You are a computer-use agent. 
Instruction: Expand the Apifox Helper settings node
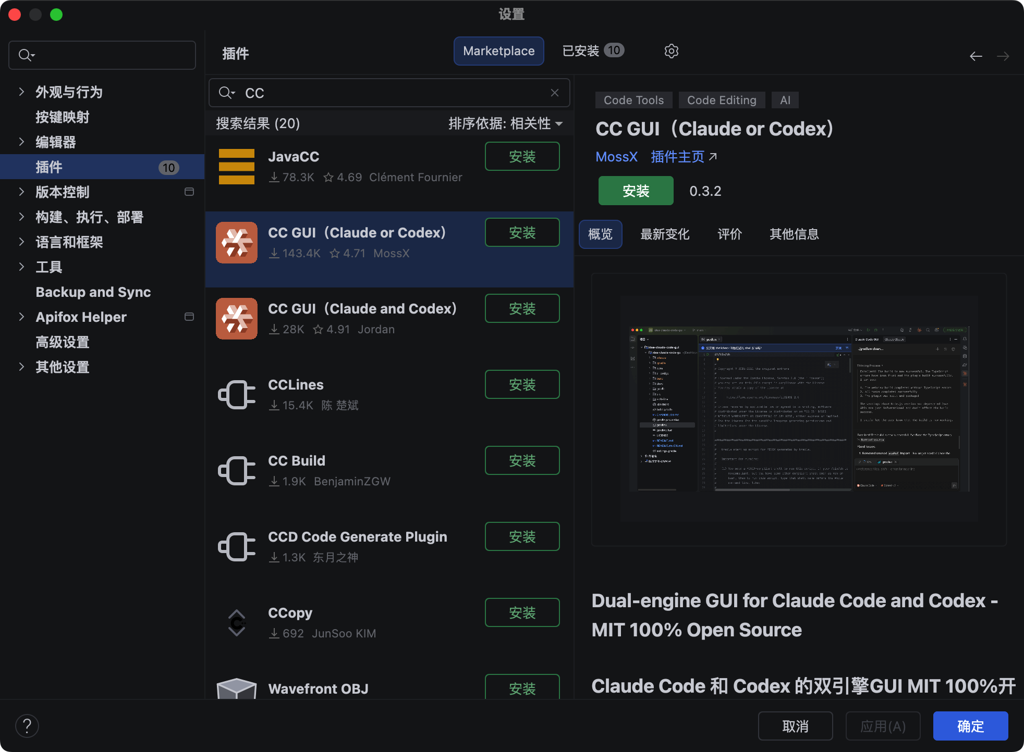click(21, 317)
